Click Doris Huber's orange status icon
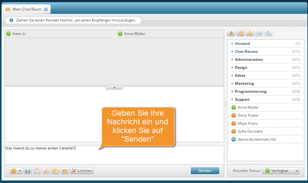The height and width of the screenshot is (183, 308). tap(234, 115)
